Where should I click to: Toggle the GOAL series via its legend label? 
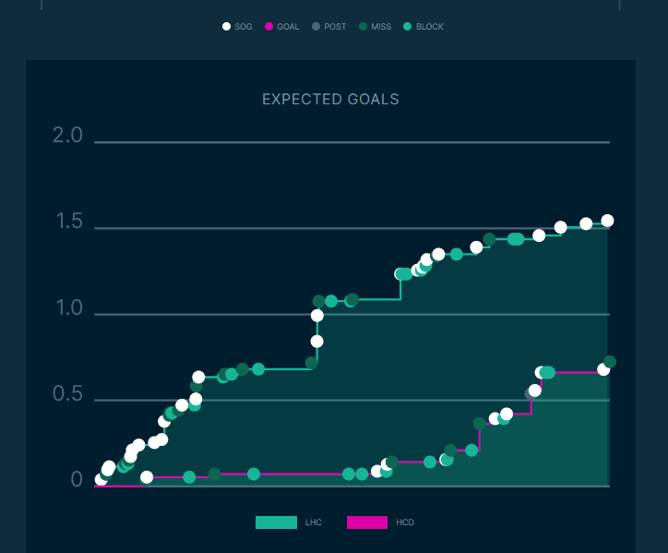coord(288,27)
